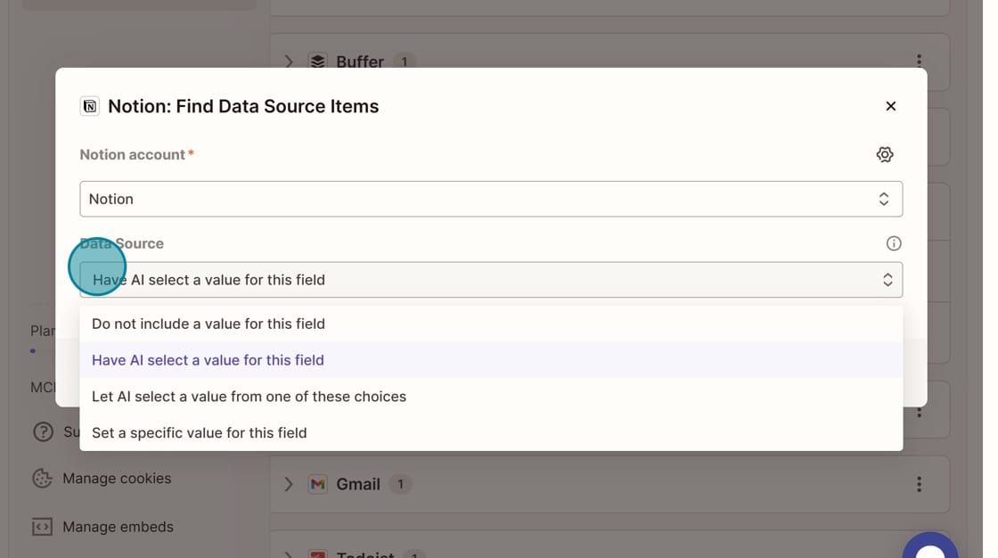Viewport: 998px width, 558px height.
Task: Click the Manage cookies cookie icon
Action: 42,479
